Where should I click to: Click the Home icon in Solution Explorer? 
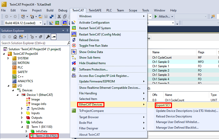coord(15,37)
